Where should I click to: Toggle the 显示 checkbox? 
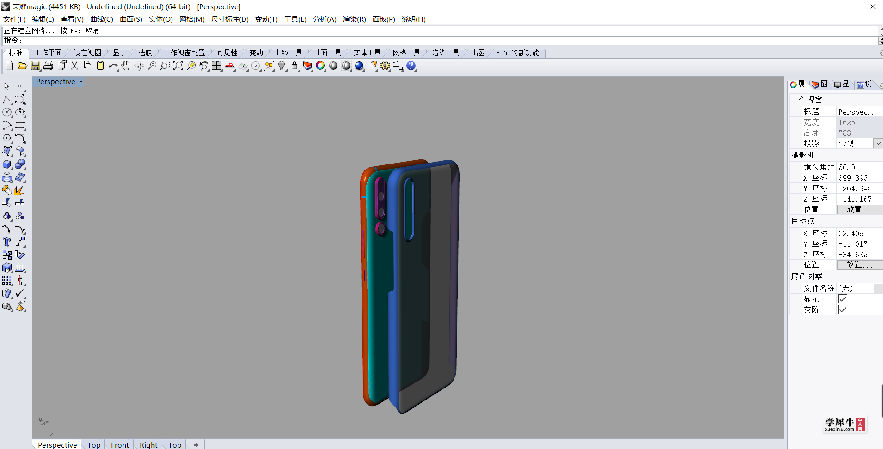tap(843, 299)
